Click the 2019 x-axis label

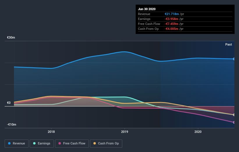(125, 132)
